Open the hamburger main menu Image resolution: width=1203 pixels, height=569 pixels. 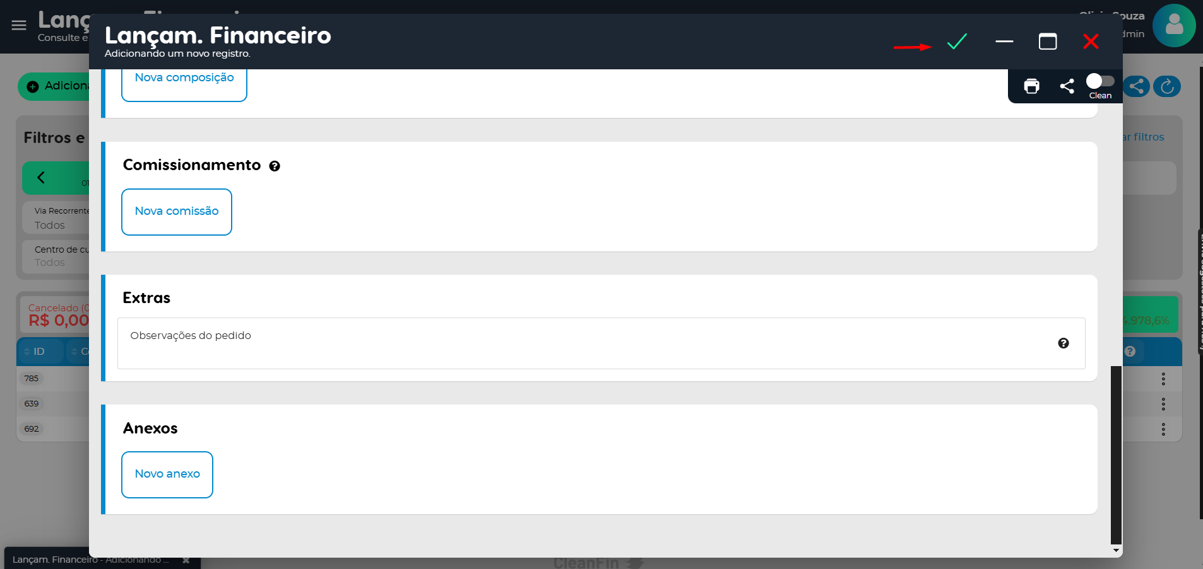click(x=19, y=25)
